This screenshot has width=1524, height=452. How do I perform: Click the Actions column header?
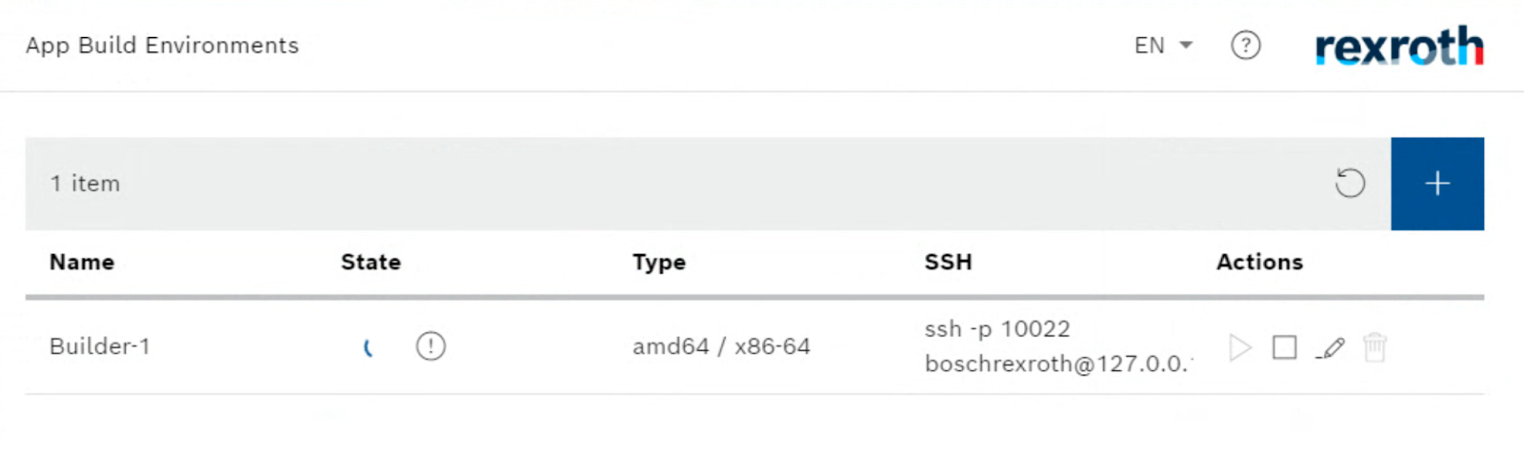pyautogui.click(x=1259, y=262)
